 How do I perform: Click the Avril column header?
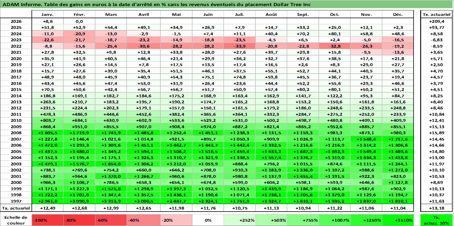click(x=144, y=14)
